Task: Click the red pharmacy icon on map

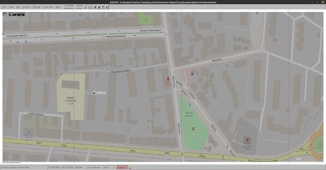Action: click(168, 79)
